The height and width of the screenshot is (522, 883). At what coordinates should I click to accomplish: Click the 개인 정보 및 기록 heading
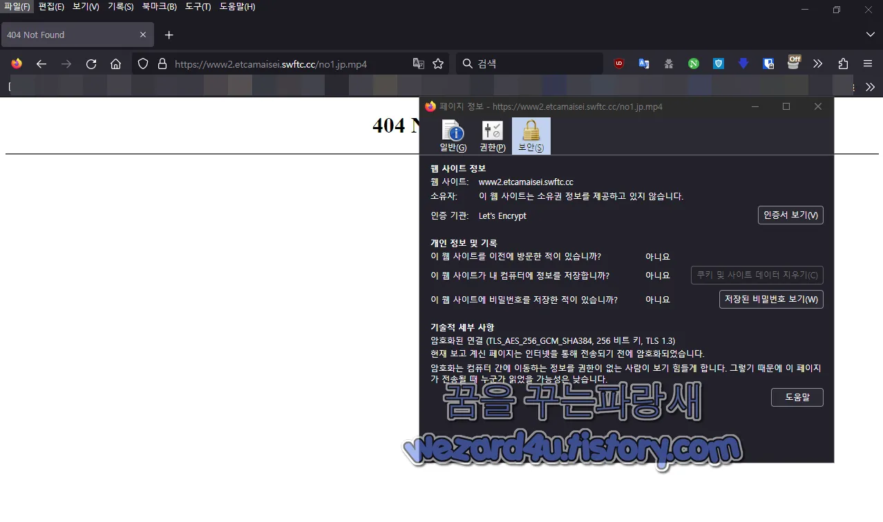tap(464, 243)
